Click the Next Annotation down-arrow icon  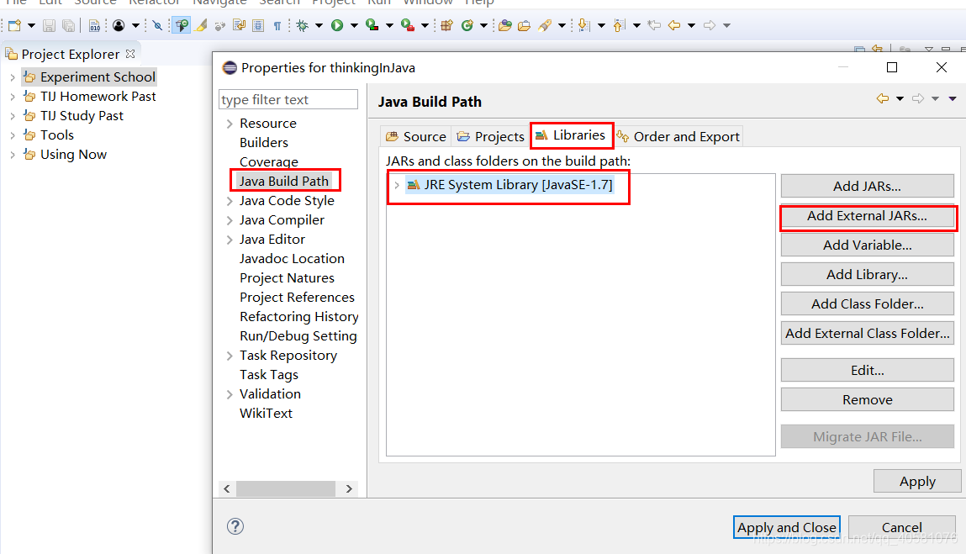[x=584, y=25]
